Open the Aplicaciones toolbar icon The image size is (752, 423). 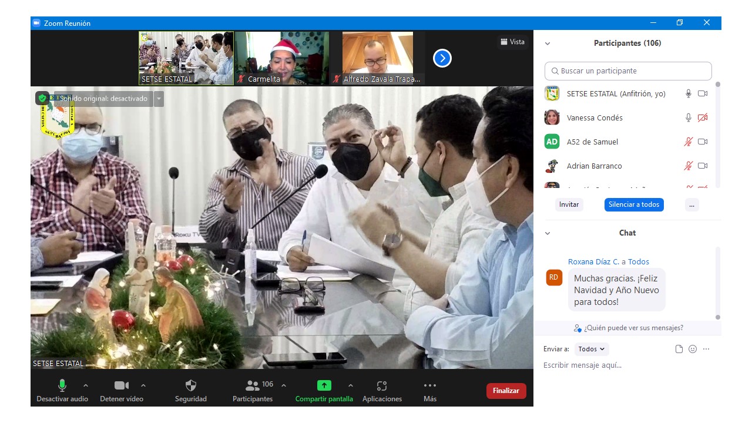[x=382, y=385]
